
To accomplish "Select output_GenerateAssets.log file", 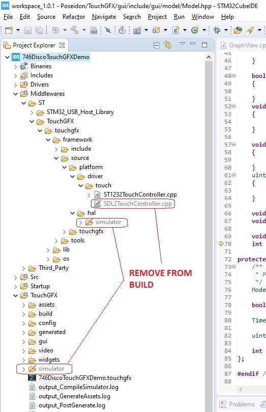I will pyautogui.click(x=74, y=396).
